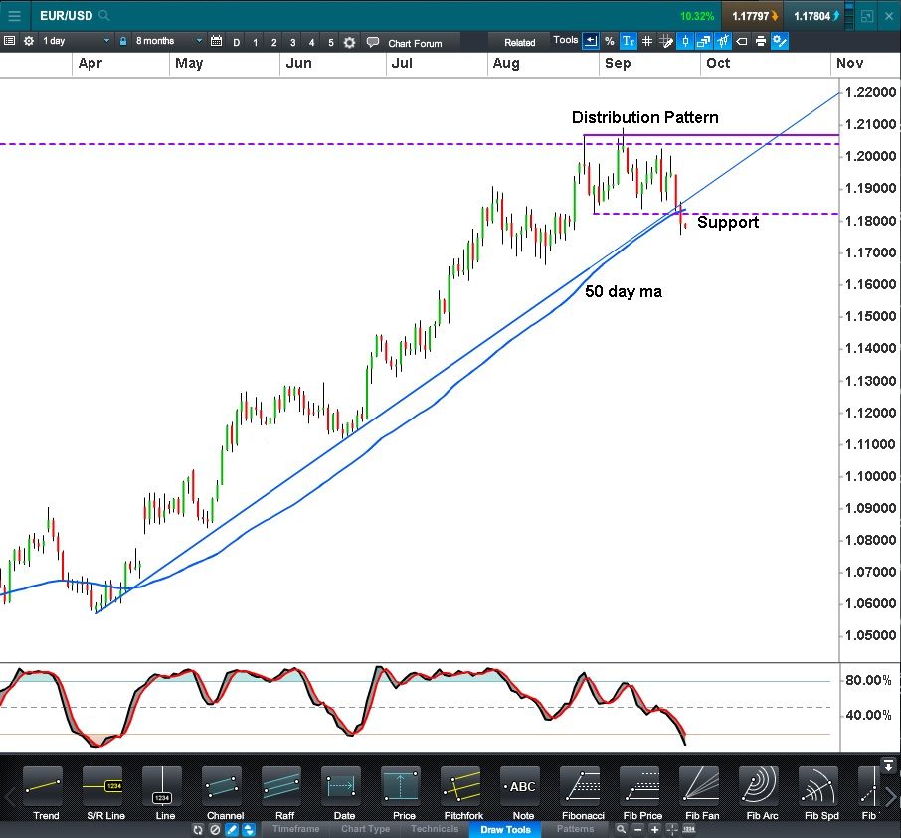901x838 pixels.
Task: Switch to the Chart Type tab
Action: tap(365, 829)
